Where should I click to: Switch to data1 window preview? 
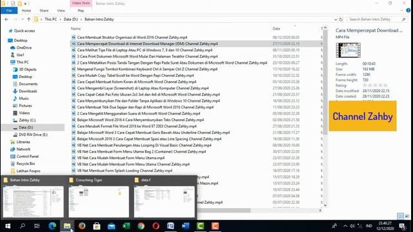click(165, 198)
